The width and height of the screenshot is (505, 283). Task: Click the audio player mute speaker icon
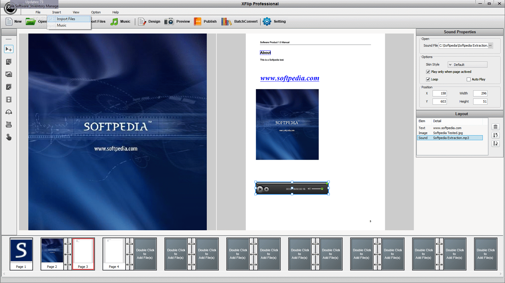pos(309,189)
